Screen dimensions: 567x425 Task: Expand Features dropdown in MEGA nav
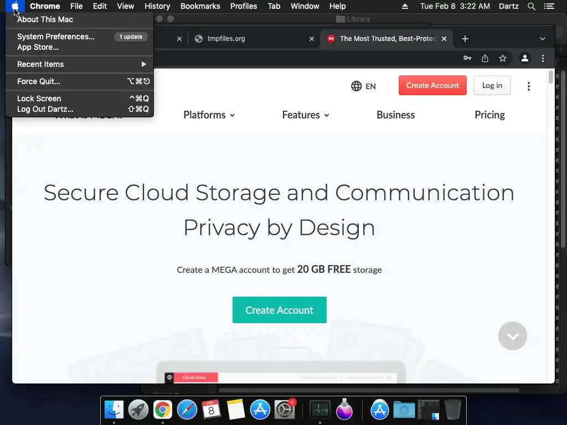(306, 115)
